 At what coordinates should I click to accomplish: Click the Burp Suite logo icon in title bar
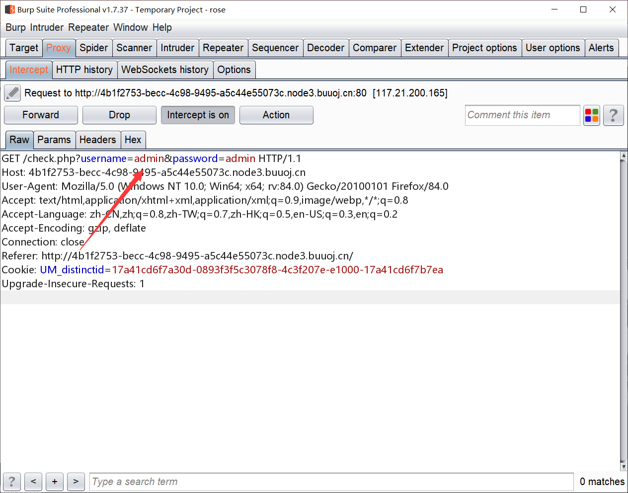[x=10, y=9]
